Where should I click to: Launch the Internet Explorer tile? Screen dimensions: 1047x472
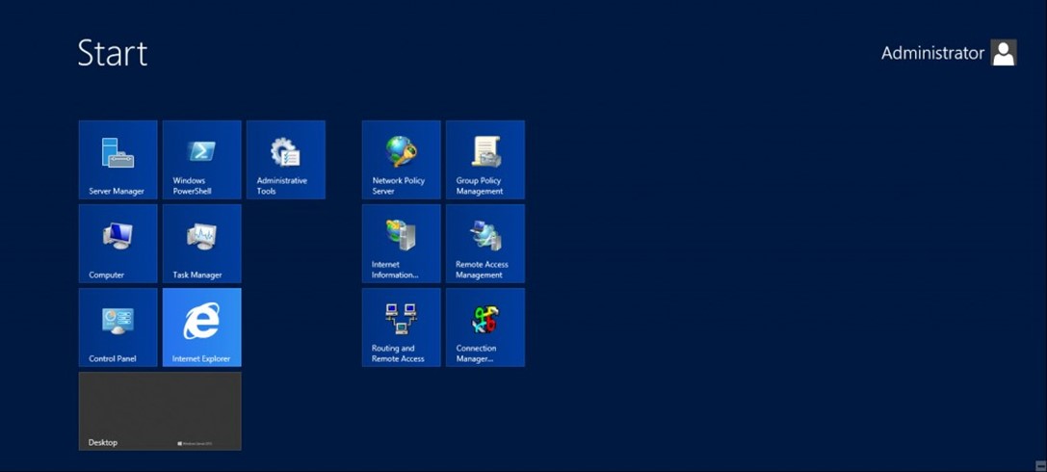pyautogui.click(x=201, y=328)
